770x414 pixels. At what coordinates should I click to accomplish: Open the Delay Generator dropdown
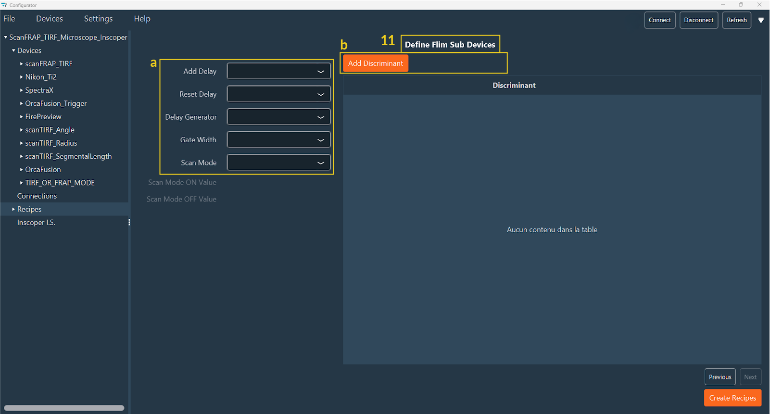[279, 117]
